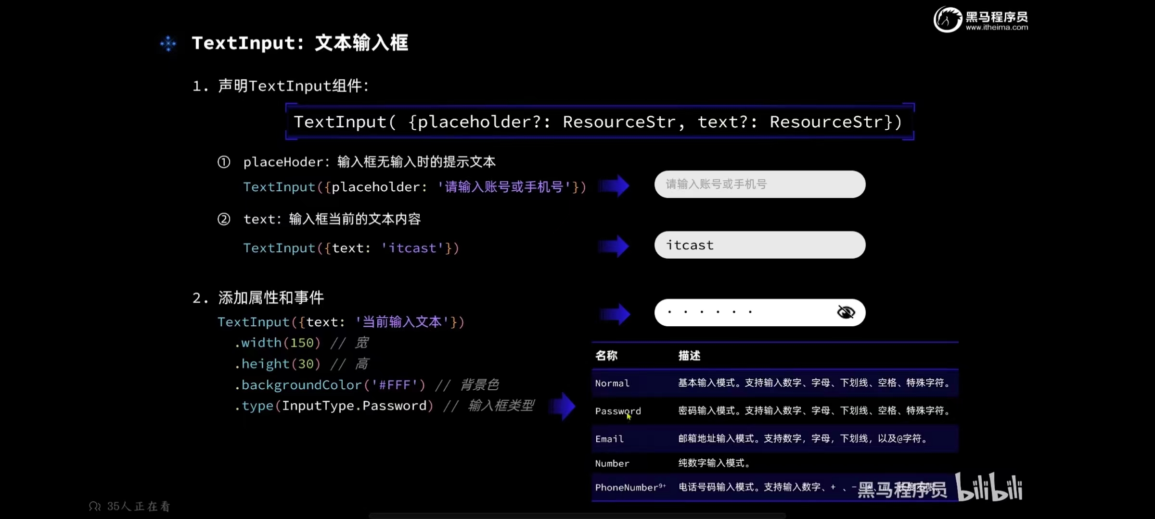Click the arrow pointing to placeholder input
Image resolution: width=1155 pixels, height=519 pixels.
click(x=615, y=186)
